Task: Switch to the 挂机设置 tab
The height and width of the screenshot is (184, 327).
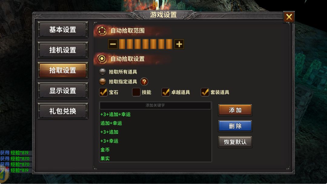Action: point(63,50)
